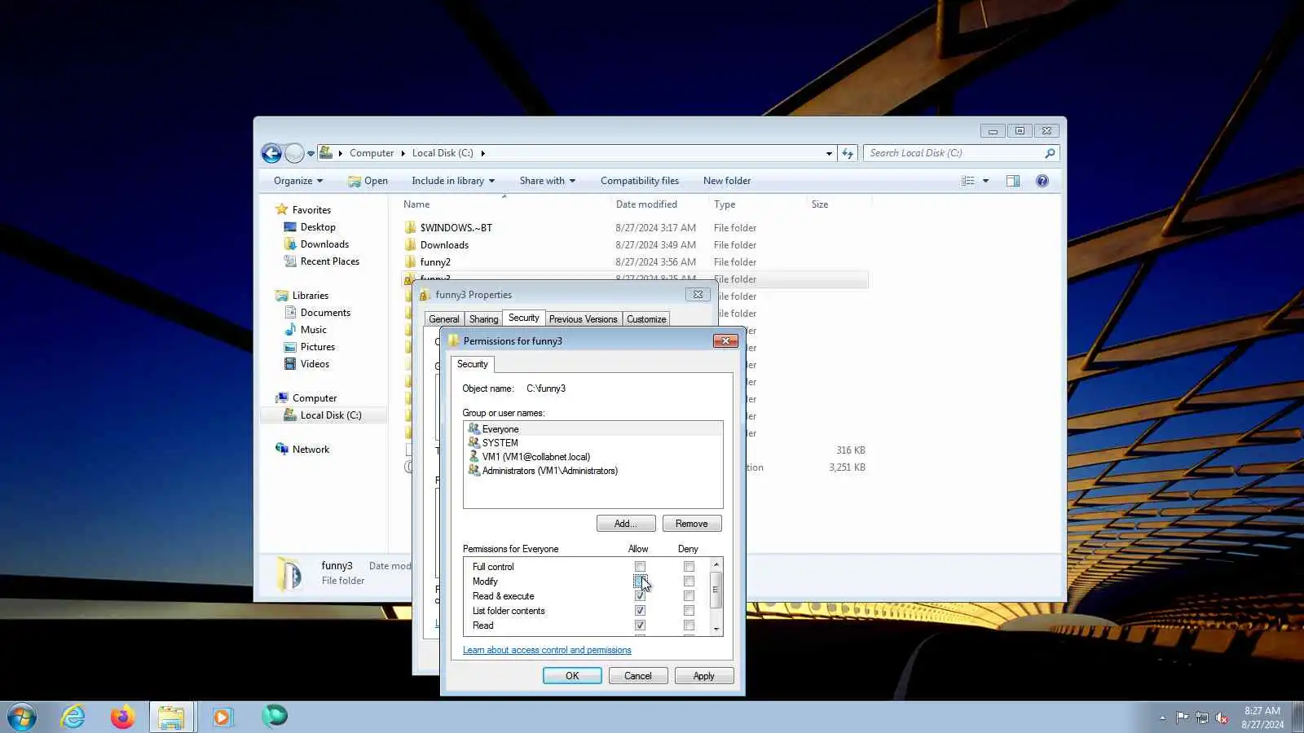Click the Recent Places icon
Image resolution: width=1304 pixels, height=733 pixels.
tap(290, 261)
